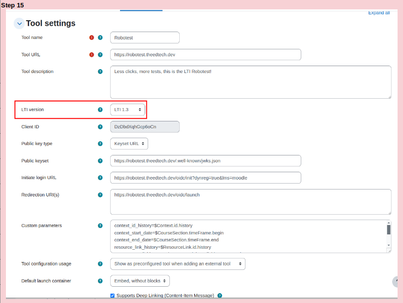Screen dimensions: 403x303
Task: Collapse the Tool settings section chevron
Action: (x=19, y=24)
